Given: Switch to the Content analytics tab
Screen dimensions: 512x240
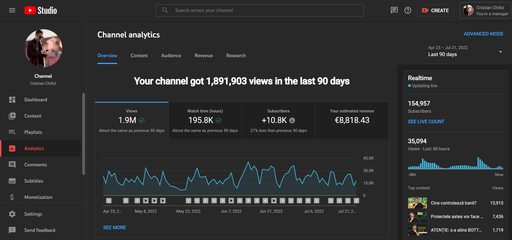Looking at the screenshot, I should point(139,56).
